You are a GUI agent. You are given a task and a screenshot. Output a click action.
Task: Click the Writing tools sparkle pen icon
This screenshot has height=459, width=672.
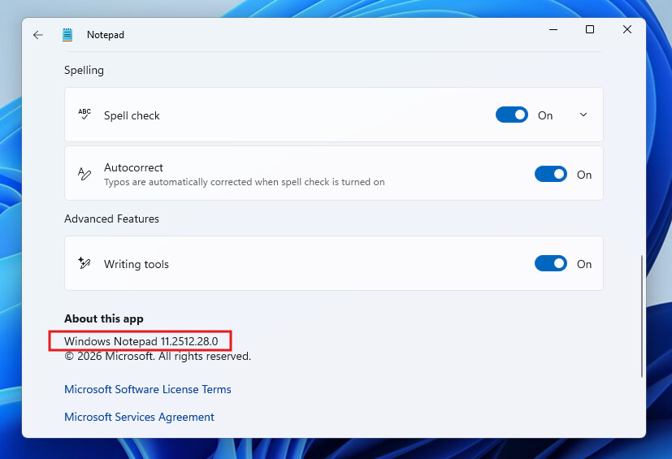point(85,263)
